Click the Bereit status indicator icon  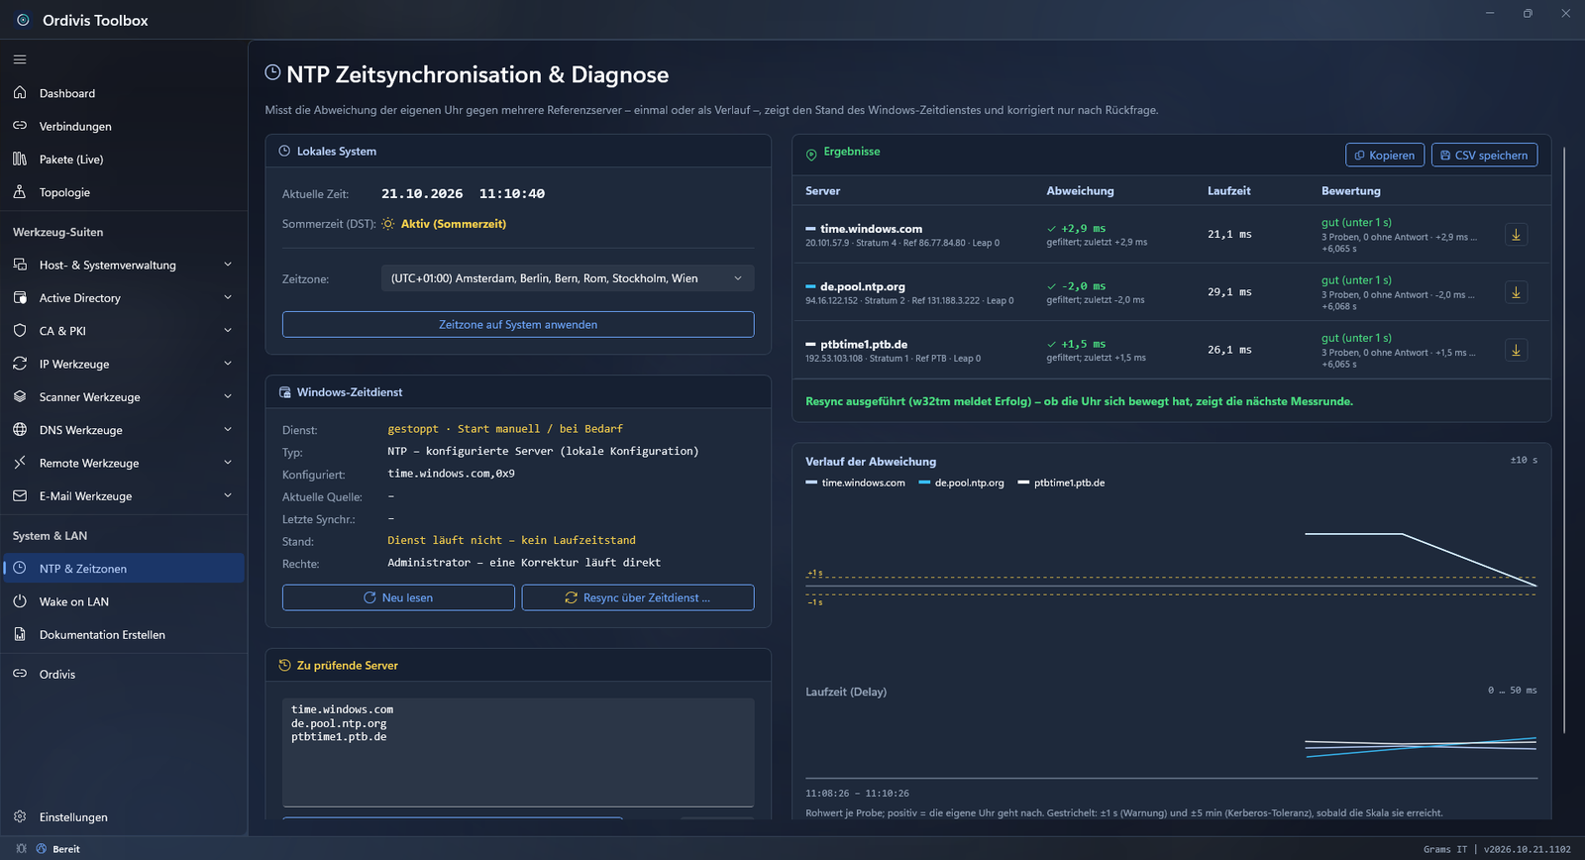pyautogui.click(x=42, y=849)
